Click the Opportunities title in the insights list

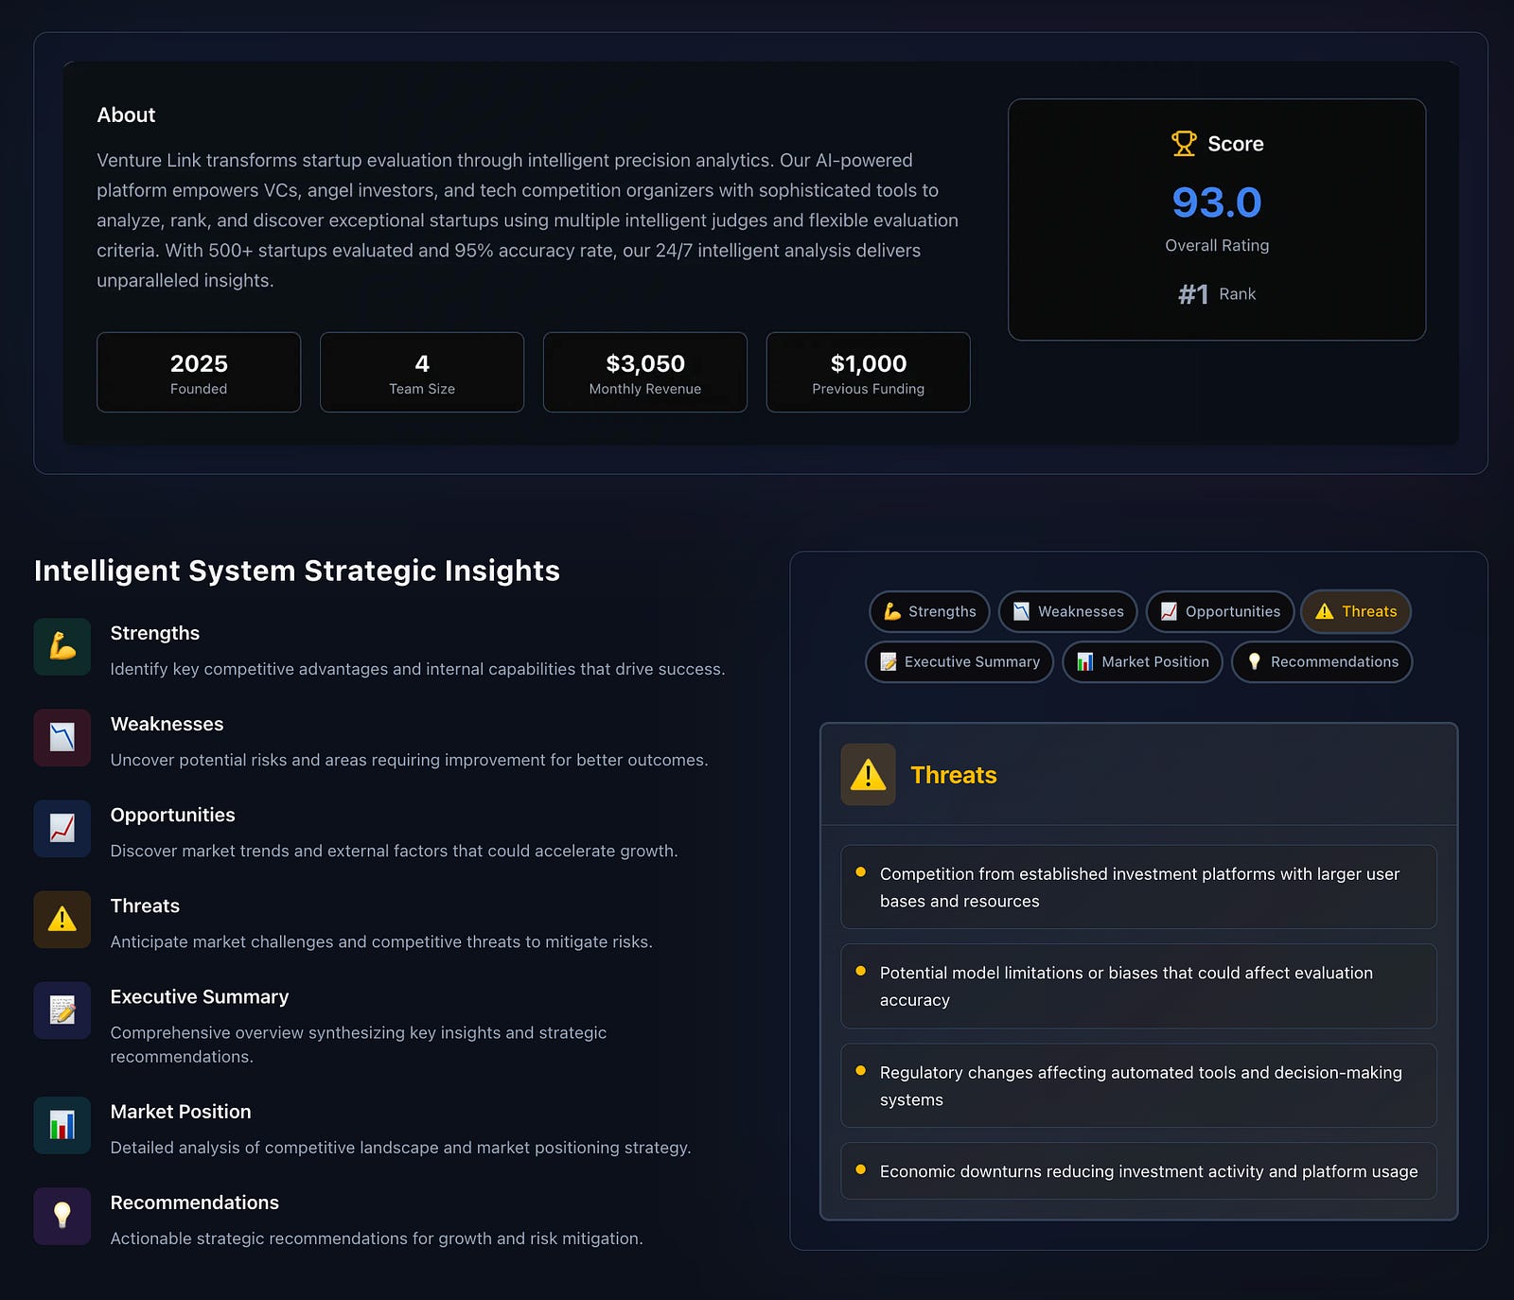(x=173, y=815)
